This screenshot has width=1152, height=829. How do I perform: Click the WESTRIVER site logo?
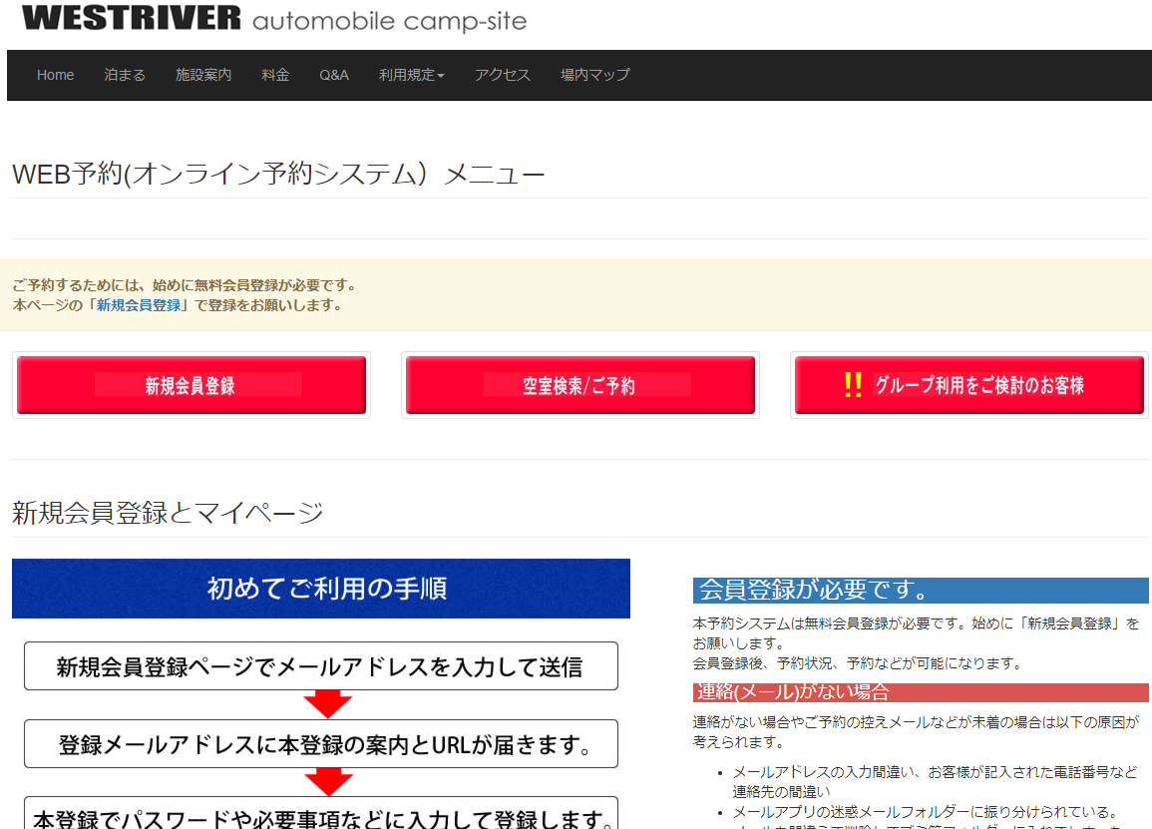click(274, 18)
